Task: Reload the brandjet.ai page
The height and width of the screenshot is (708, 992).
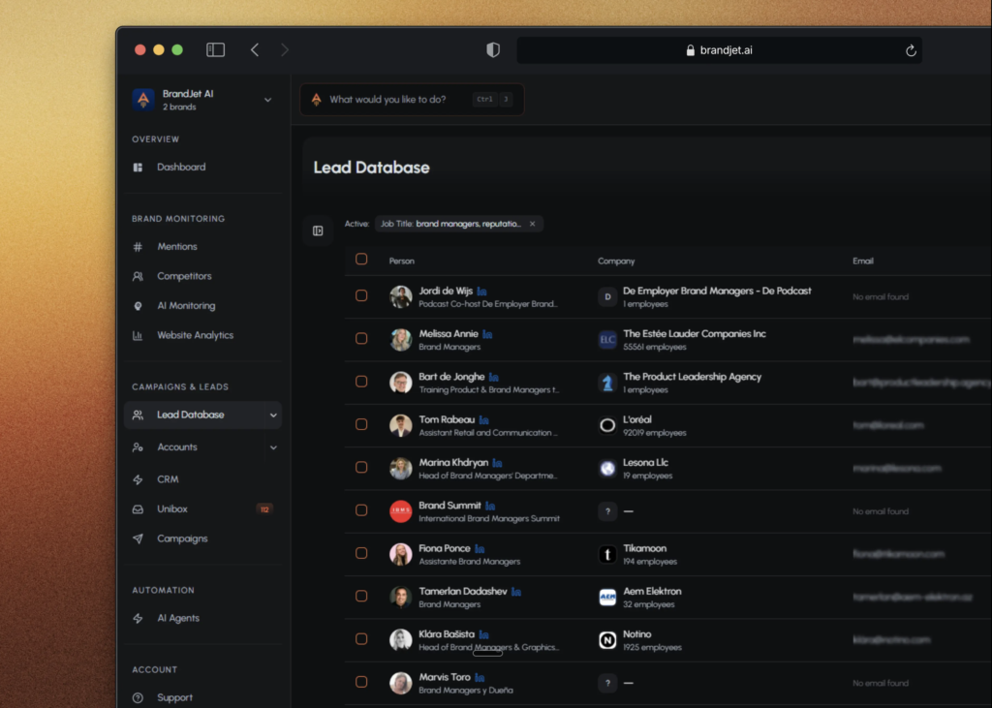Action: (911, 50)
